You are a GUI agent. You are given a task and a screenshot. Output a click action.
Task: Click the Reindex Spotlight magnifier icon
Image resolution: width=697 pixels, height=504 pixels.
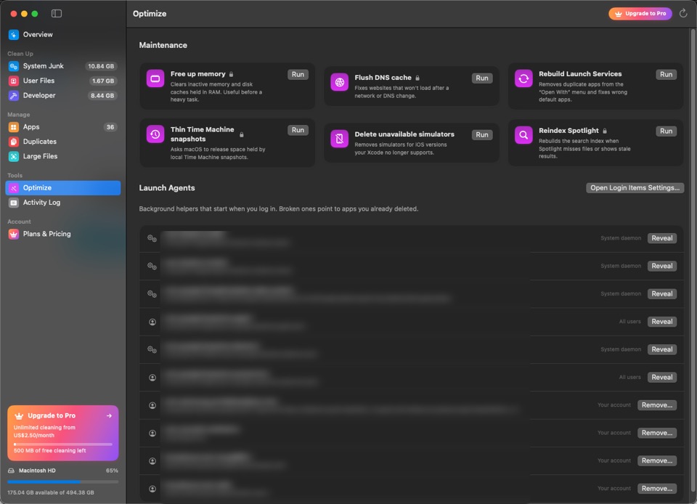point(523,135)
